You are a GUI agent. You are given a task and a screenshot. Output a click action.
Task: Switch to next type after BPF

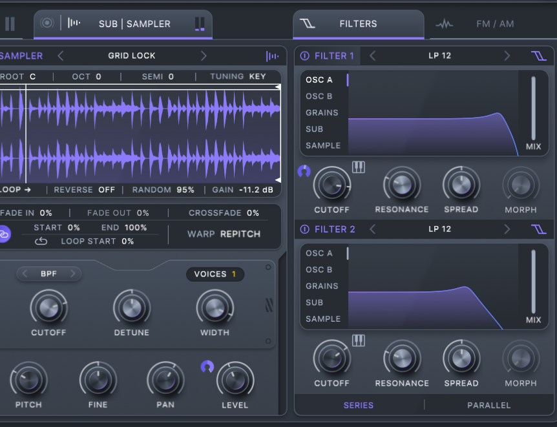click(x=72, y=274)
